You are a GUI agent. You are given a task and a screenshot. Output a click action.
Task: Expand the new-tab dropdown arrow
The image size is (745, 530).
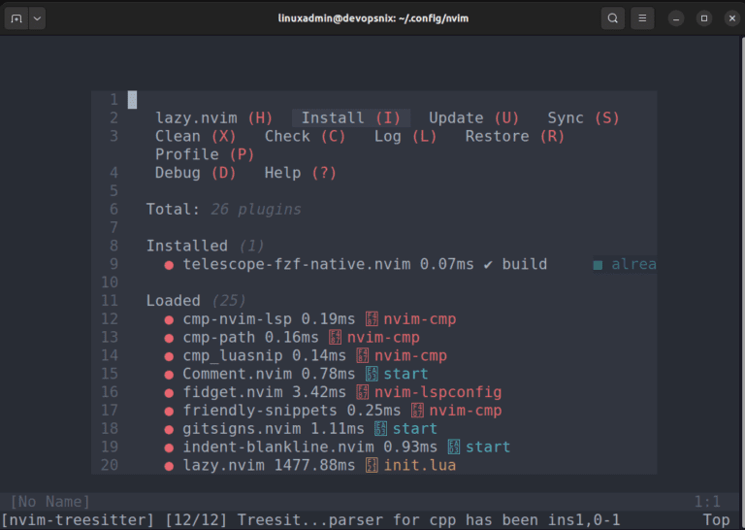(37, 18)
